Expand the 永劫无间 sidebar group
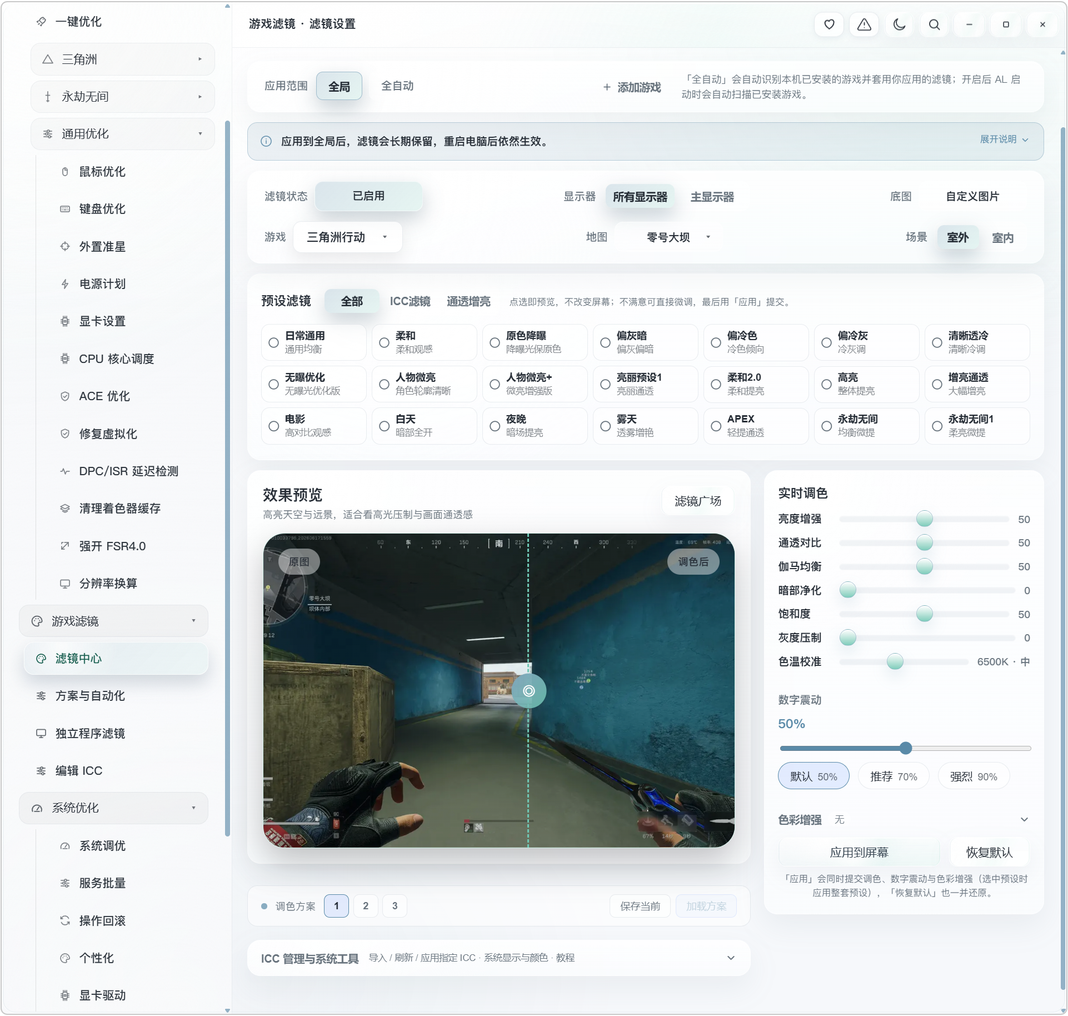This screenshot has width=1068, height=1016. tap(123, 97)
